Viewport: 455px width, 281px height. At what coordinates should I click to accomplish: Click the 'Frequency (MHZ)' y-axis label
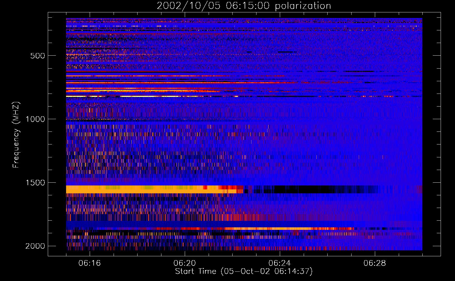pos(16,135)
